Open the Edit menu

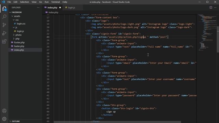(15, 2)
